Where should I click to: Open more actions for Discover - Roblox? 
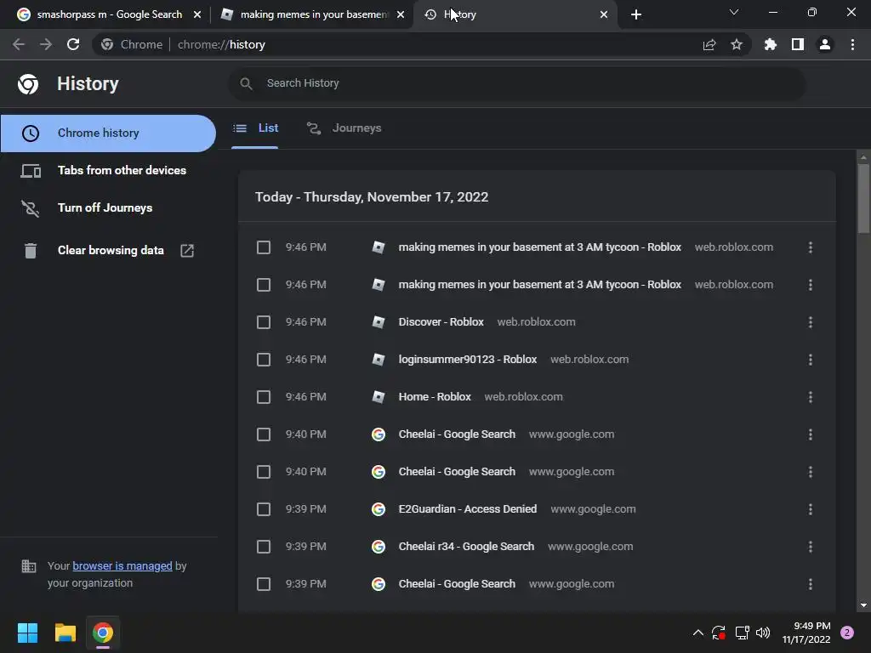click(811, 322)
